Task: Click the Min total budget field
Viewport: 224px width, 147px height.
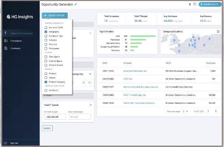Action: coord(55,116)
